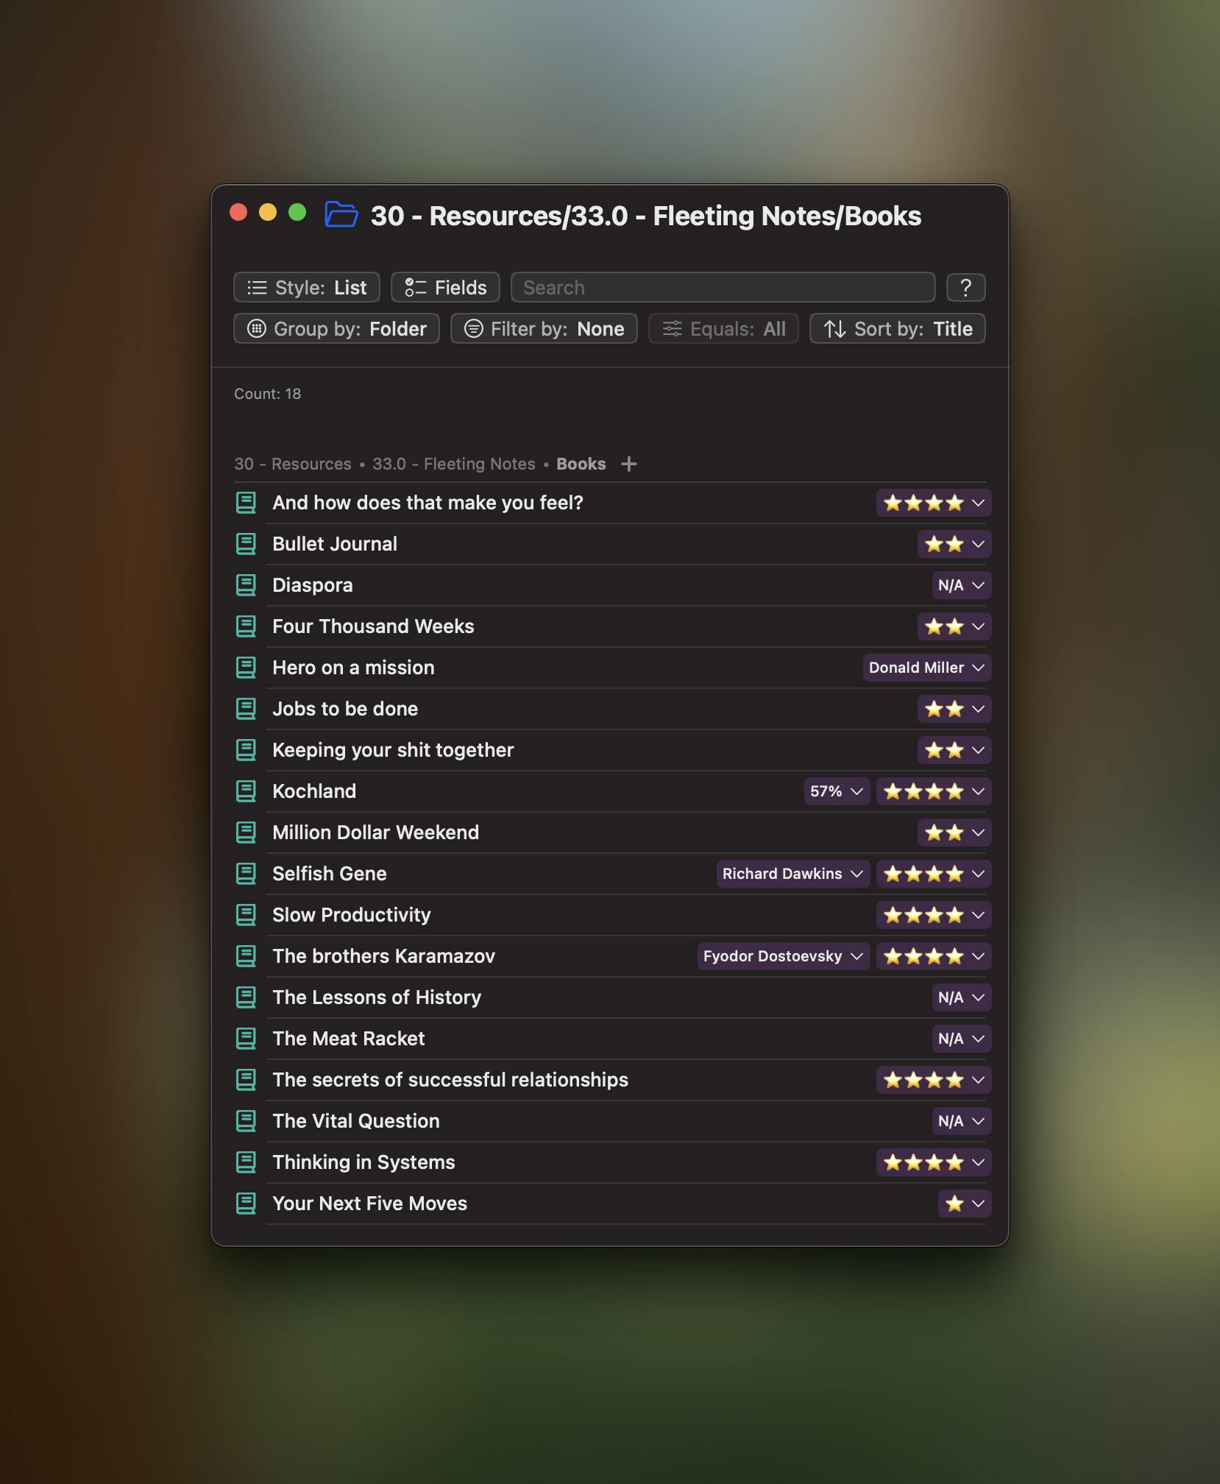This screenshot has height=1484, width=1220.
Task: Open the Sort by: Title menu
Action: coord(897,328)
